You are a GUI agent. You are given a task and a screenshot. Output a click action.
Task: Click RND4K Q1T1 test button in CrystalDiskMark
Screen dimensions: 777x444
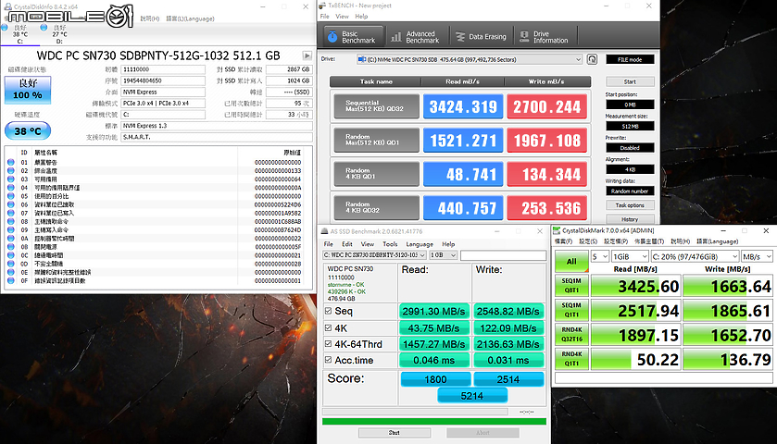click(x=571, y=359)
